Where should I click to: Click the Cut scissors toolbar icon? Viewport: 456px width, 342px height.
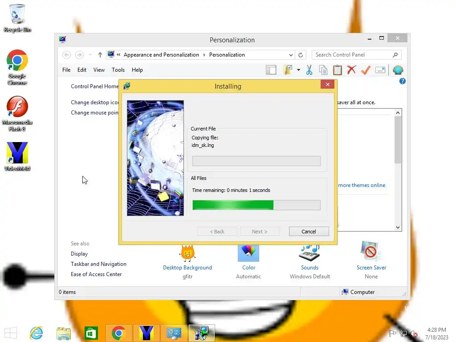click(x=309, y=70)
